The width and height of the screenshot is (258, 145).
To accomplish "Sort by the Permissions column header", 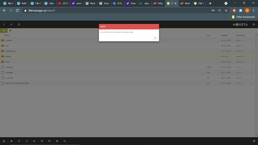I will 240,36.
